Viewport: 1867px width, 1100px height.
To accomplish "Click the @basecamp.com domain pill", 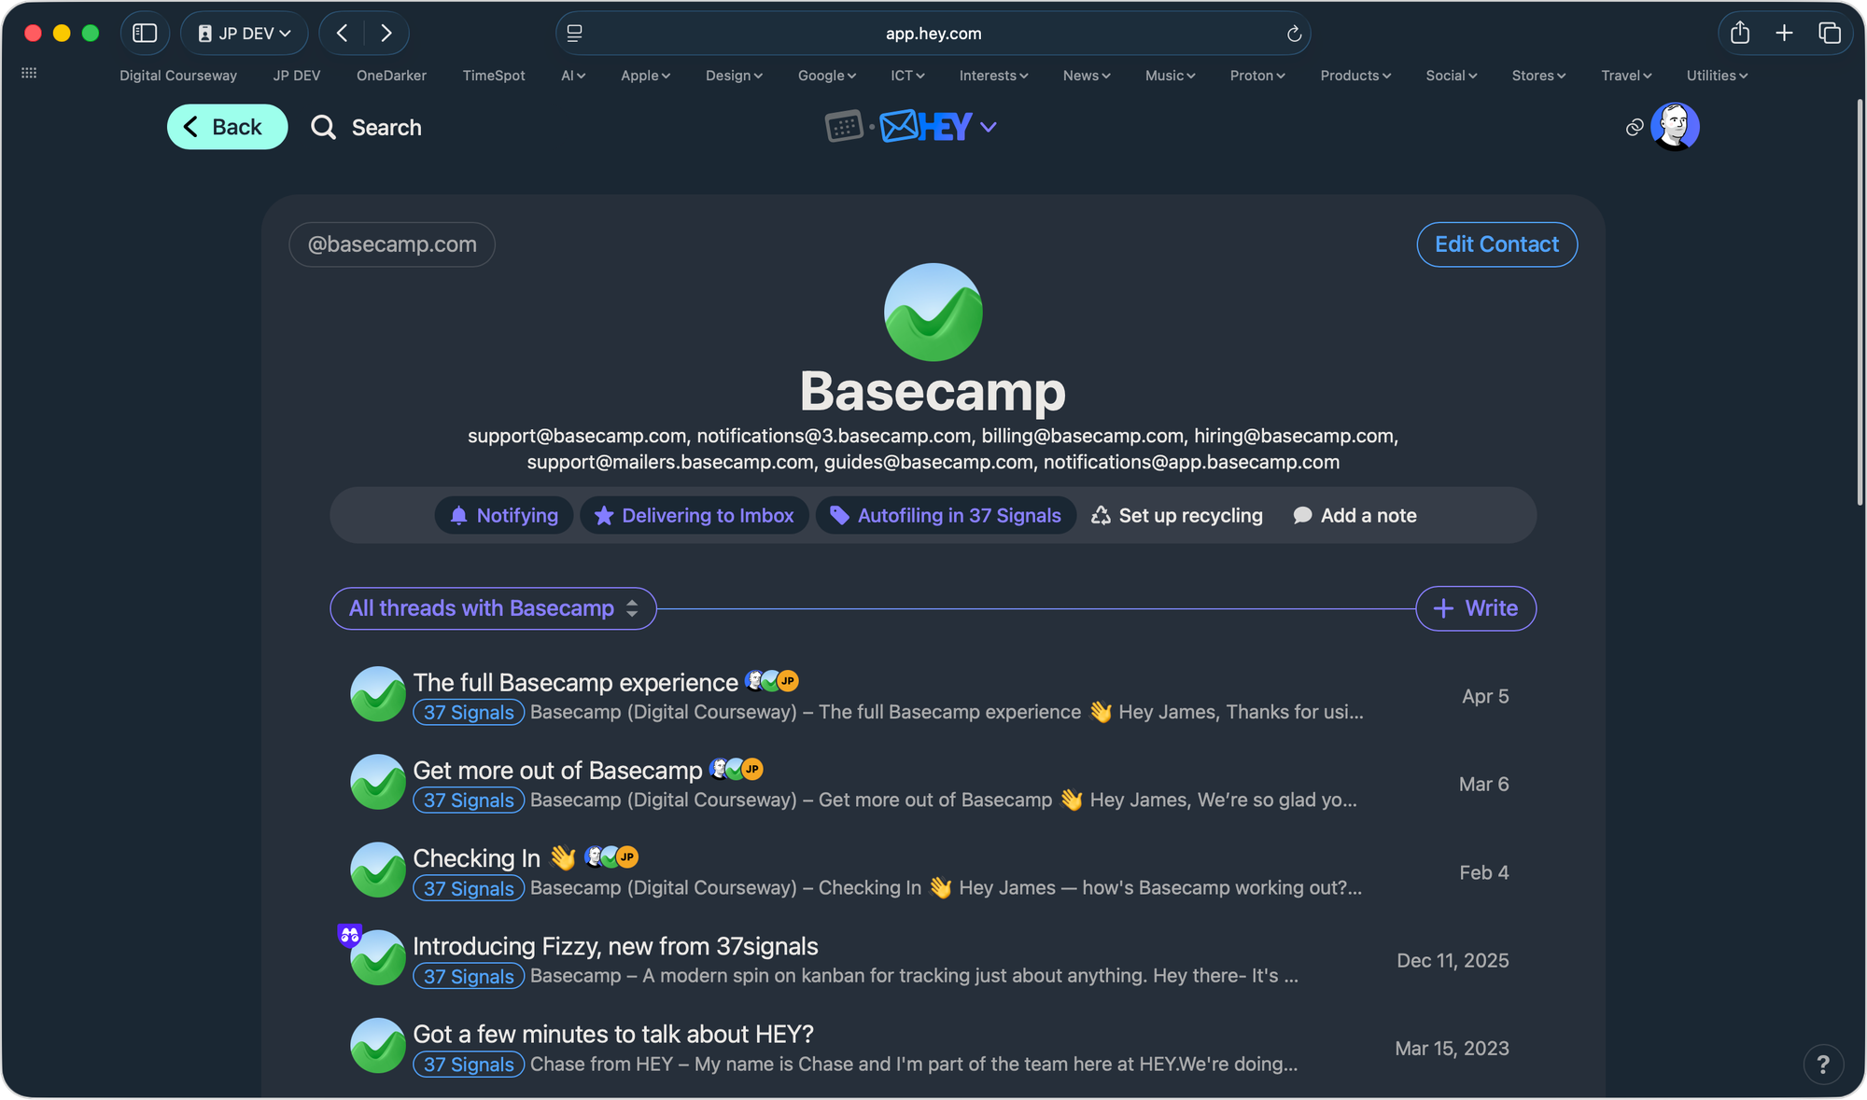I will coord(392,244).
